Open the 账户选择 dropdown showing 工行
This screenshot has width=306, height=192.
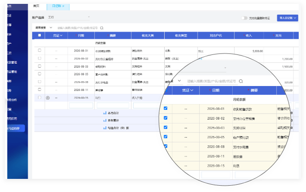point(69,17)
